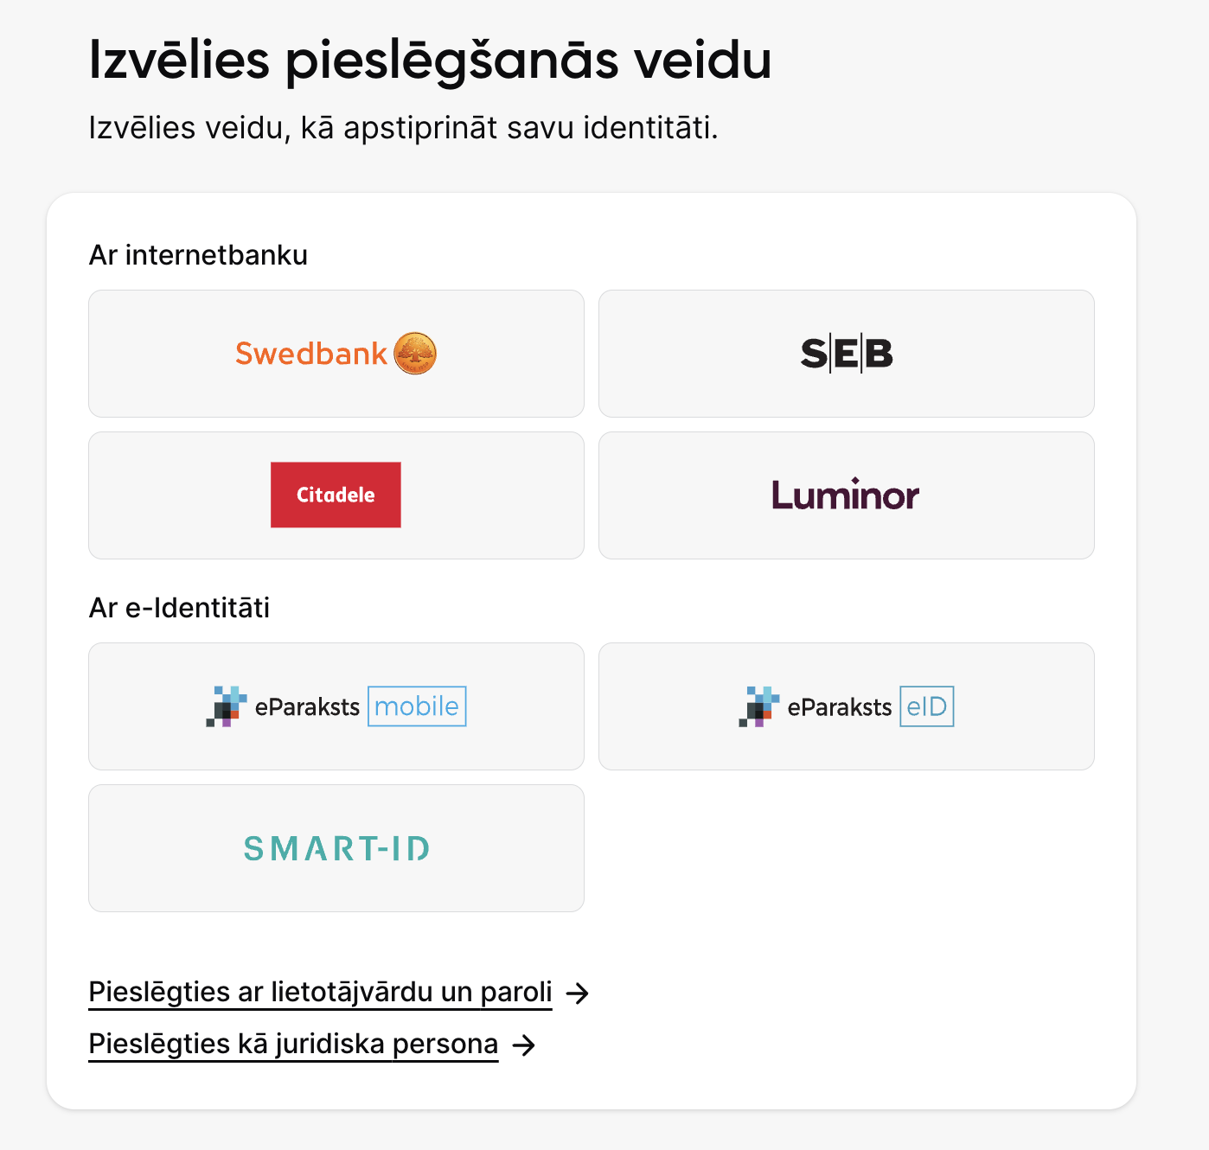Click the blue "eID" badge
This screenshot has height=1150, width=1209.
pyautogui.click(x=926, y=706)
